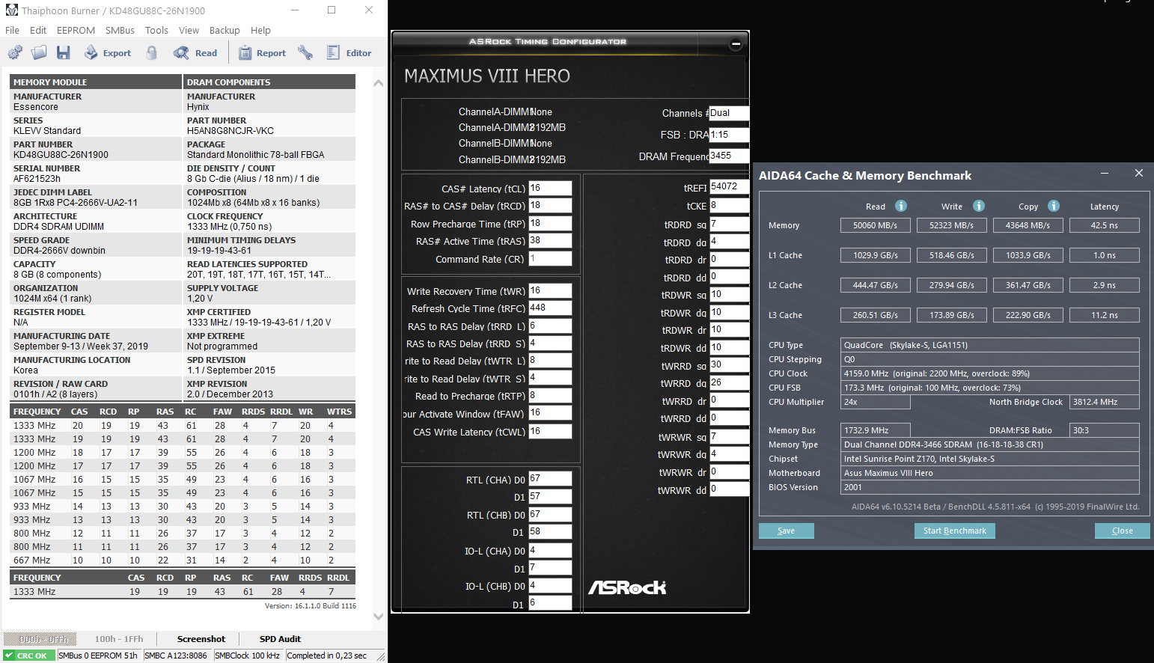This screenshot has height=663, width=1154.
Task: Click the info icon next to Copy
Action: pyautogui.click(x=1054, y=206)
